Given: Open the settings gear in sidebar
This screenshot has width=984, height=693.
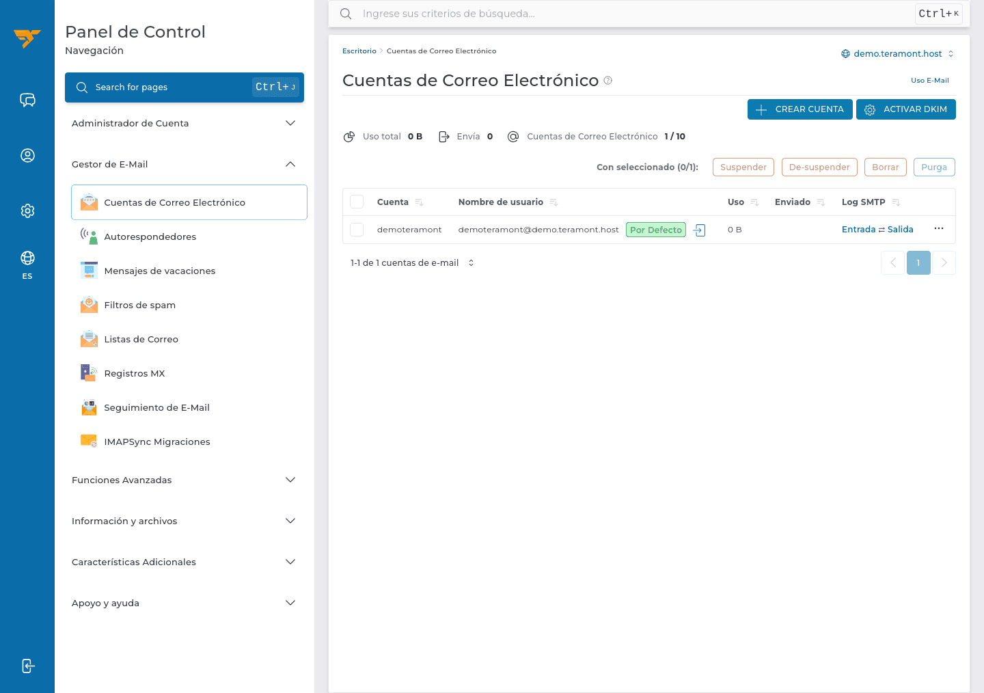Looking at the screenshot, I should [x=27, y=210].
